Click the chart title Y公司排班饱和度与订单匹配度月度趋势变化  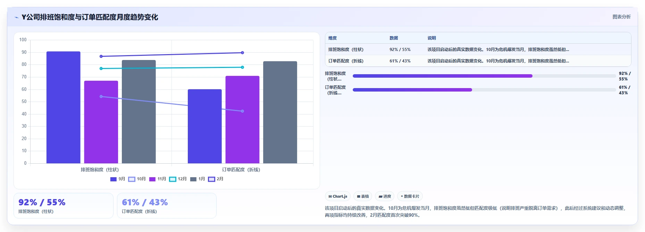[x=90, y=17]
